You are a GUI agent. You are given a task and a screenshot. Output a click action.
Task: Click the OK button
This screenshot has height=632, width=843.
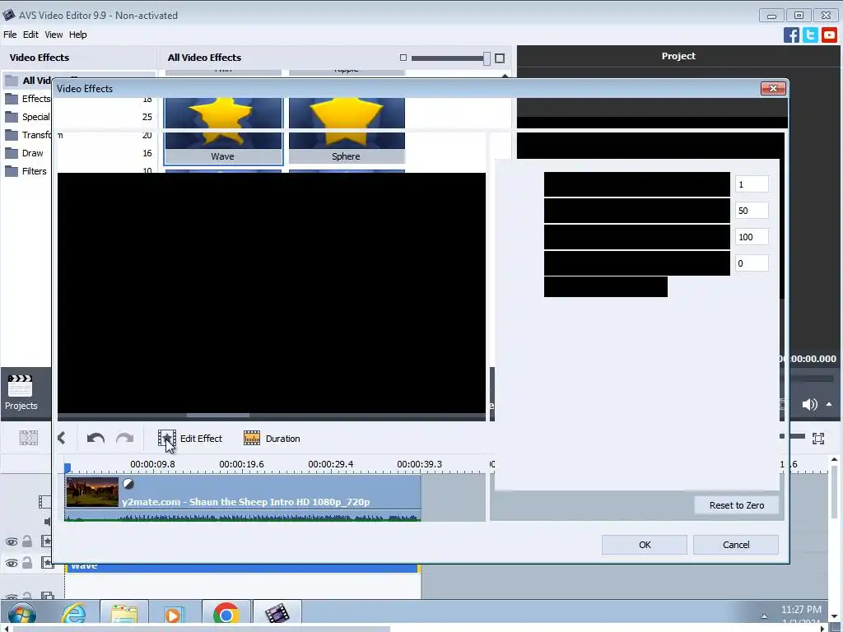644,545
